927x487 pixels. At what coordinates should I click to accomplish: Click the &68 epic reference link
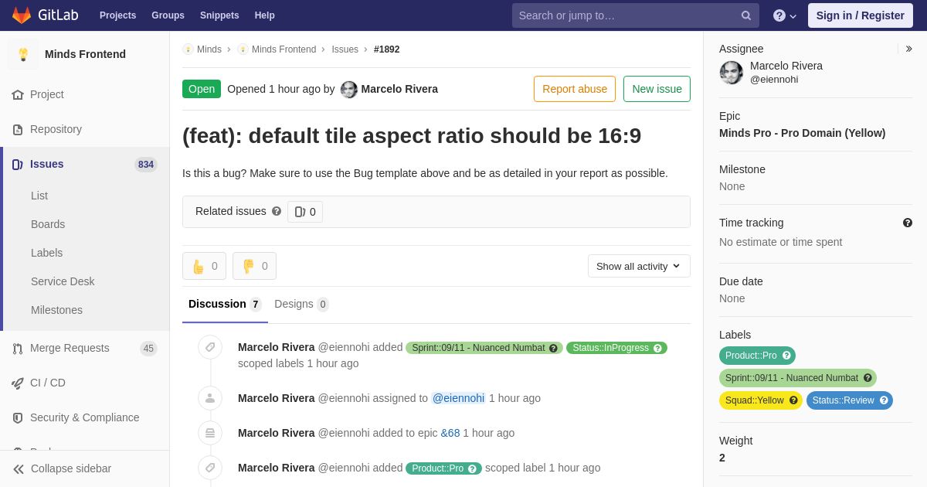(x=450, y=433)
